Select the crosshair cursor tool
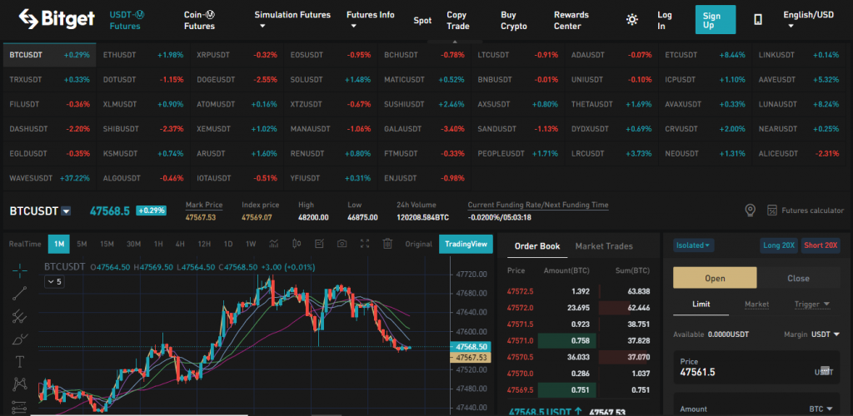Image resolution: width=853 pixels, height=416 pixels. (x=20, y=270)
